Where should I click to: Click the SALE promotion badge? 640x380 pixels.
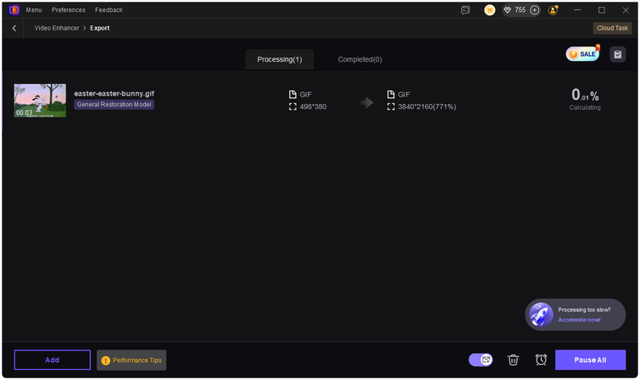tap(582, 54)
